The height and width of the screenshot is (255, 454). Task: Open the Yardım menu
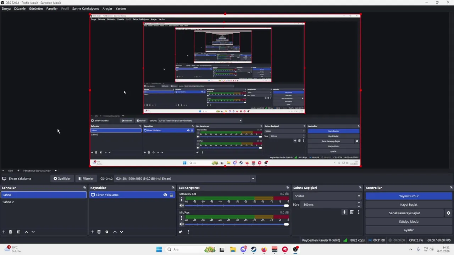pos(121,8)
